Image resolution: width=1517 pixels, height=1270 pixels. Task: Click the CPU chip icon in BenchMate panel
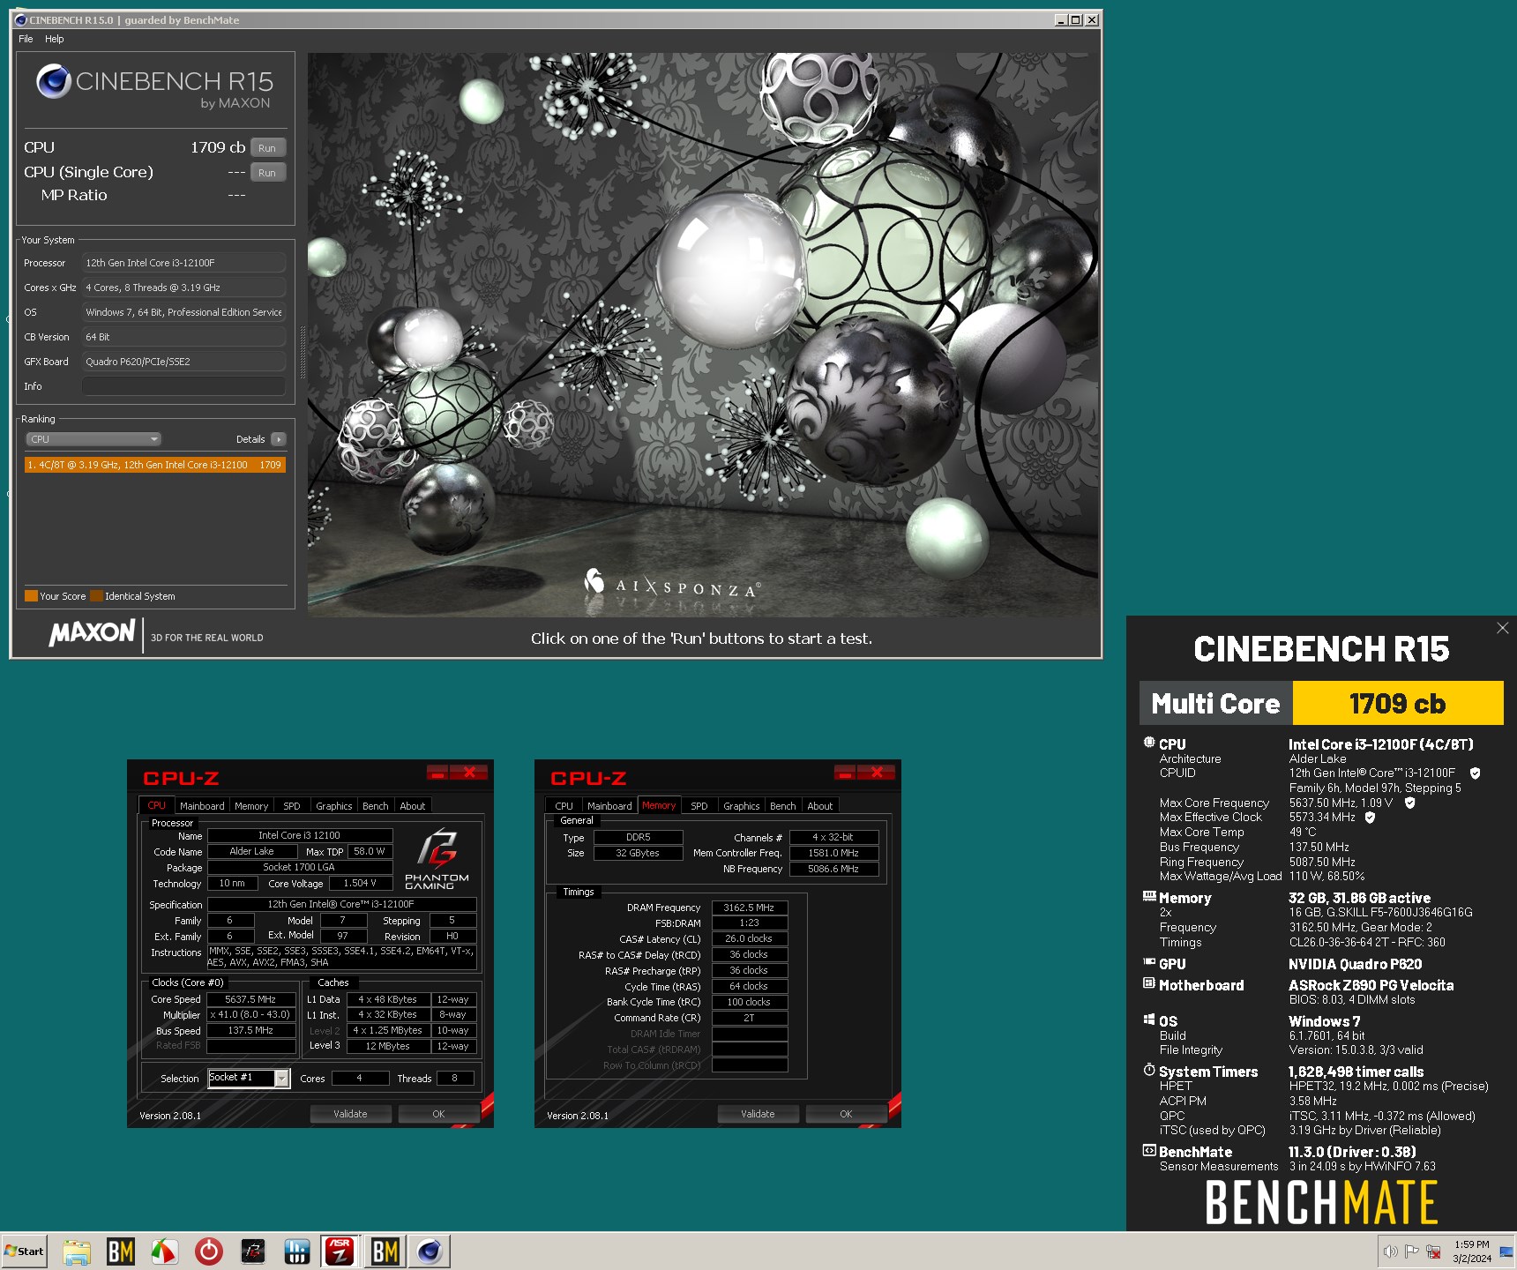point(1149,743)
